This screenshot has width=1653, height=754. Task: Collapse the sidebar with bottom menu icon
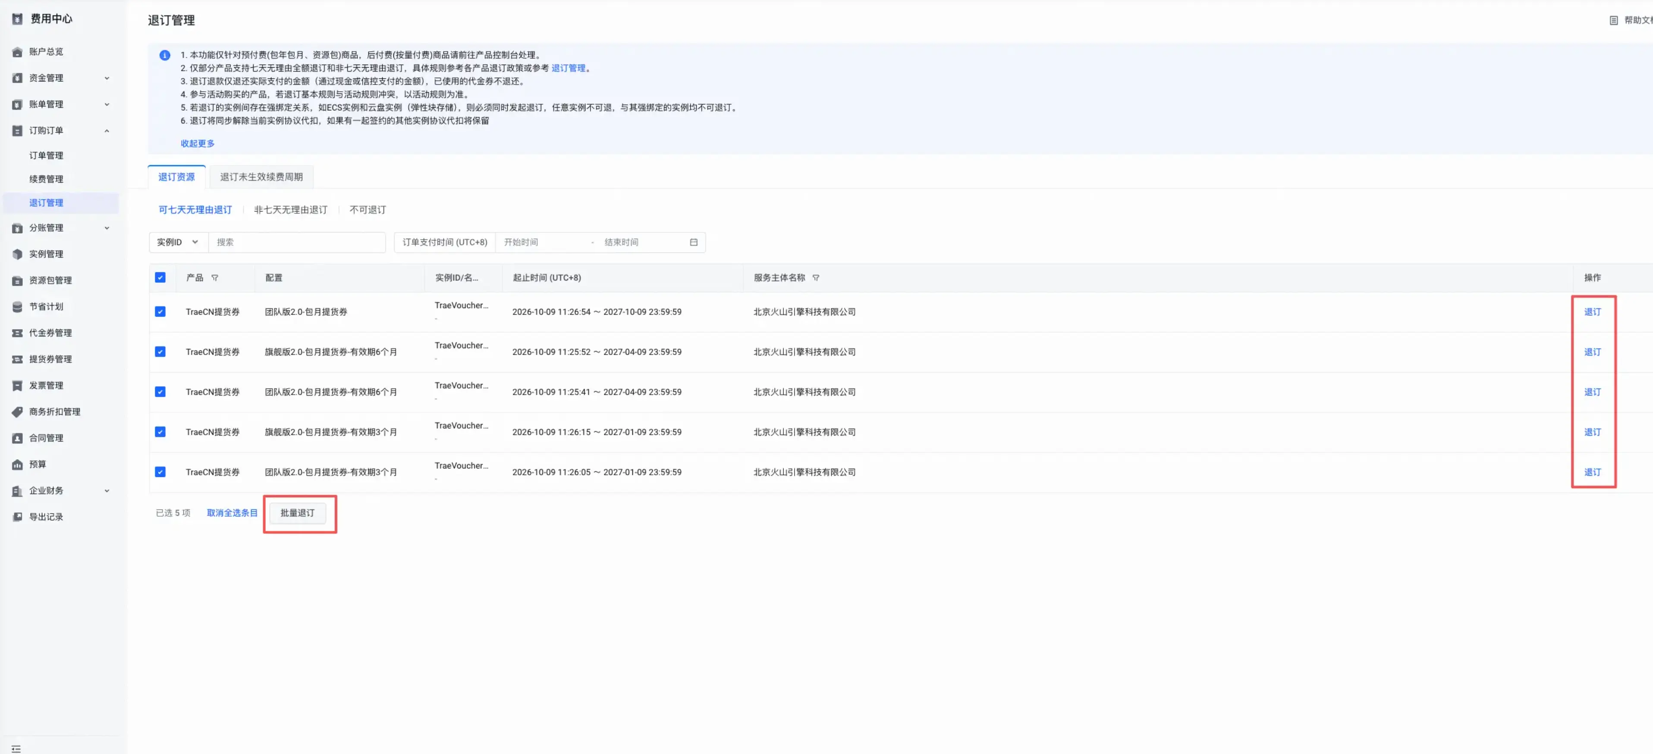tap(16, 749)
